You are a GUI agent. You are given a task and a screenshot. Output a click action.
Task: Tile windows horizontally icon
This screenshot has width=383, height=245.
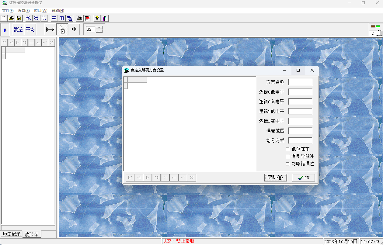54,18
